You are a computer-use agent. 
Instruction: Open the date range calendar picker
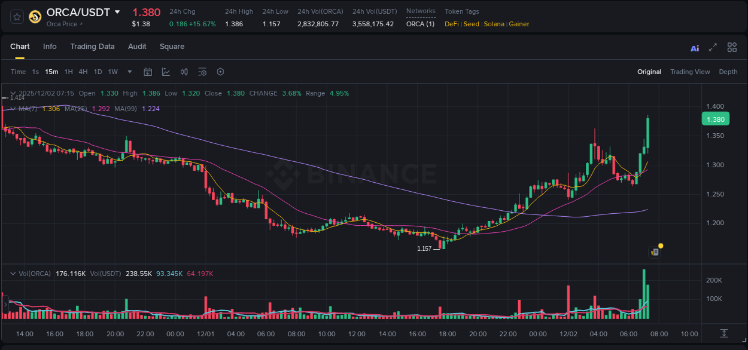(x=148, y=71)
